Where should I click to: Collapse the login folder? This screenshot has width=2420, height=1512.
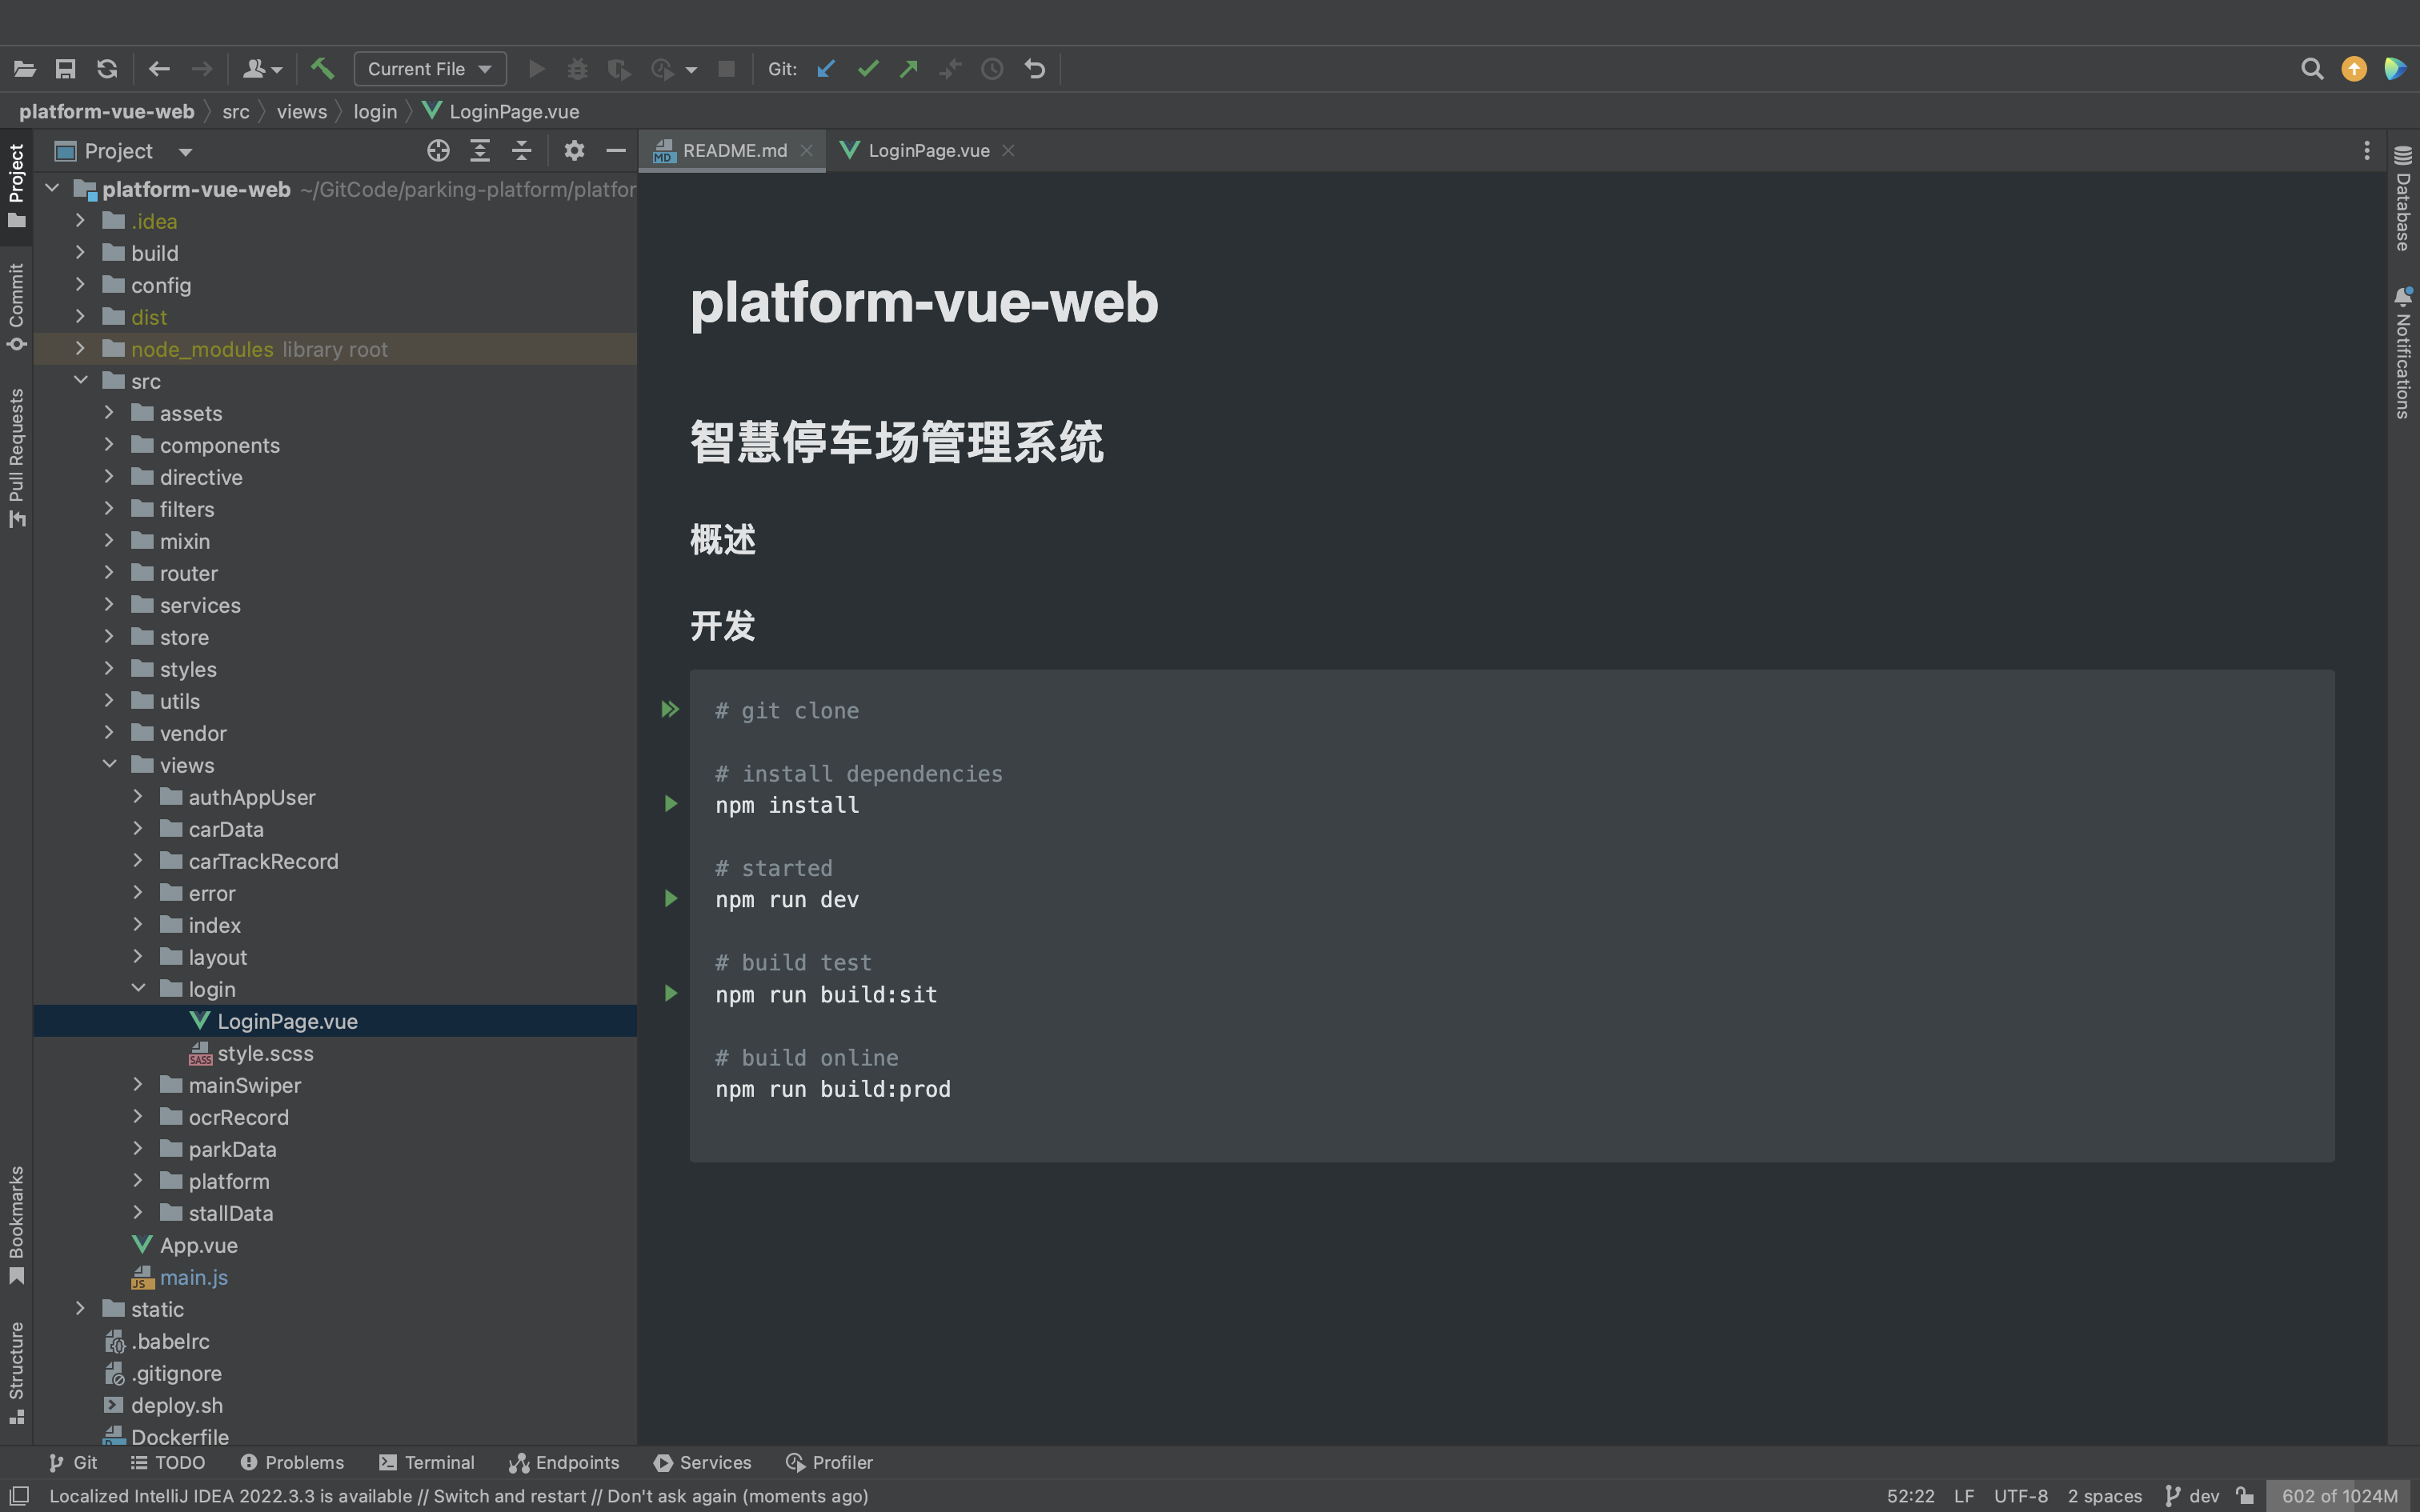pos(138,989)
